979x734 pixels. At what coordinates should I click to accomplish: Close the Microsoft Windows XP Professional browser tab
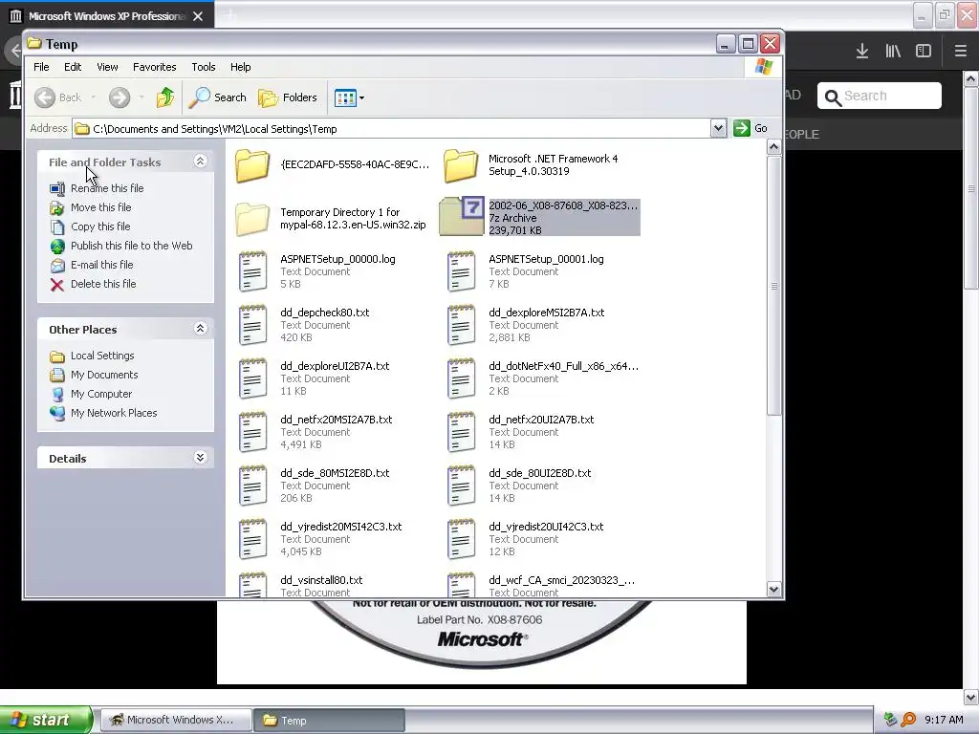198,16
